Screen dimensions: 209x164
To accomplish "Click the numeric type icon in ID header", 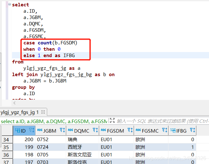I will 17,130.
